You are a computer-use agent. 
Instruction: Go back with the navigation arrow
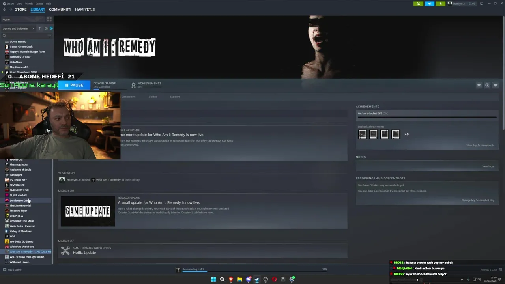click(x=4, y=9)
